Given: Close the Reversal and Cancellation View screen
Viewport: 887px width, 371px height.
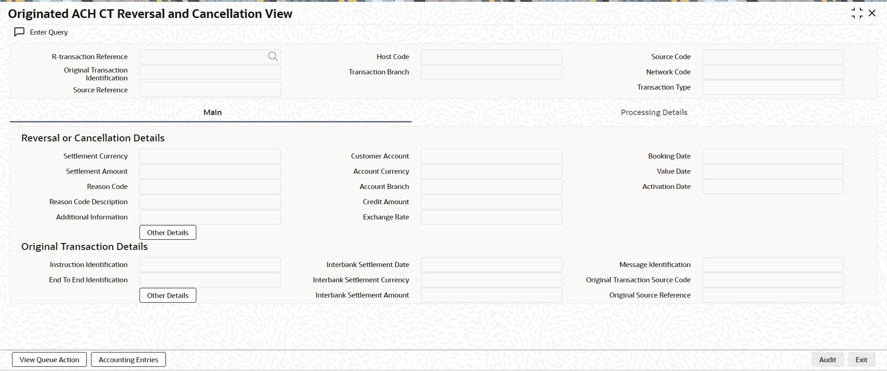Looking at the screenshot, I should coord(872,13).
